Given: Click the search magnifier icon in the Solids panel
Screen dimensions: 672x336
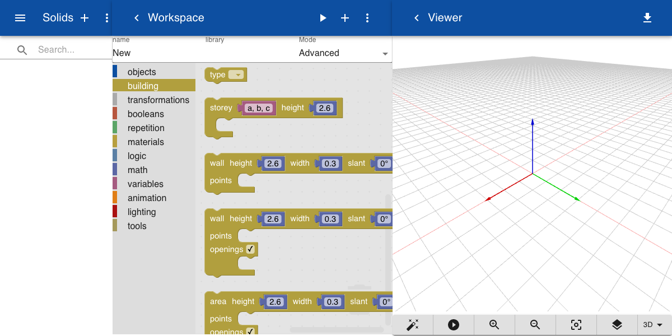Looking at the screenshot, I should click(22, 50).
